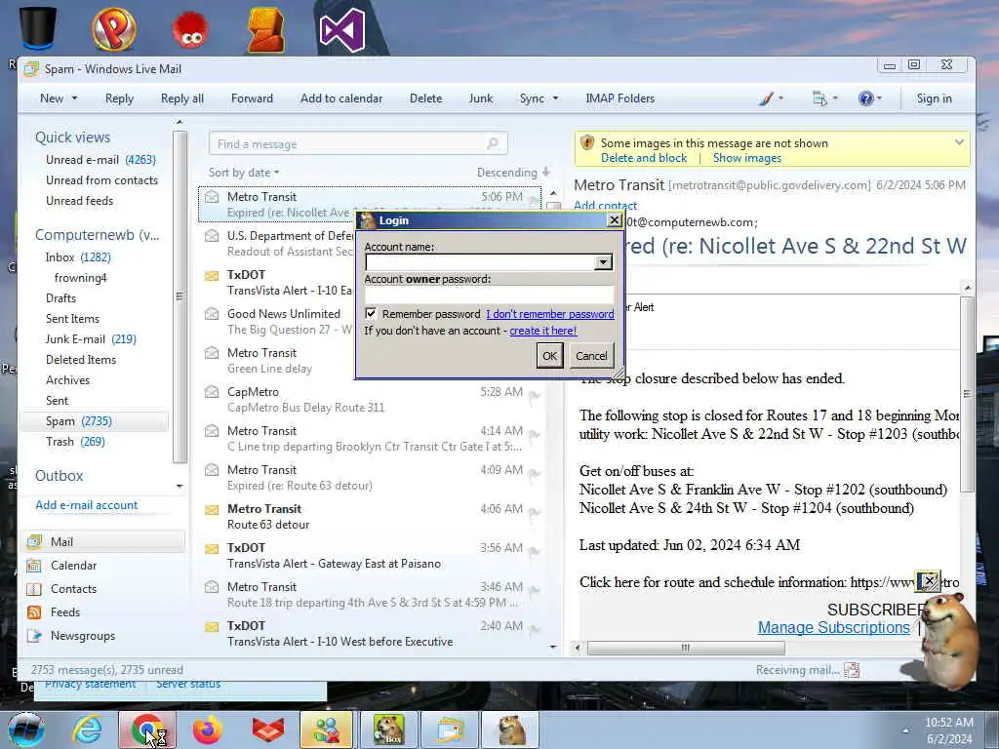This screenshot has height=749, width=999.
Task: Click IMAP Folders in the toolbar
Action: tap(619, 99)
